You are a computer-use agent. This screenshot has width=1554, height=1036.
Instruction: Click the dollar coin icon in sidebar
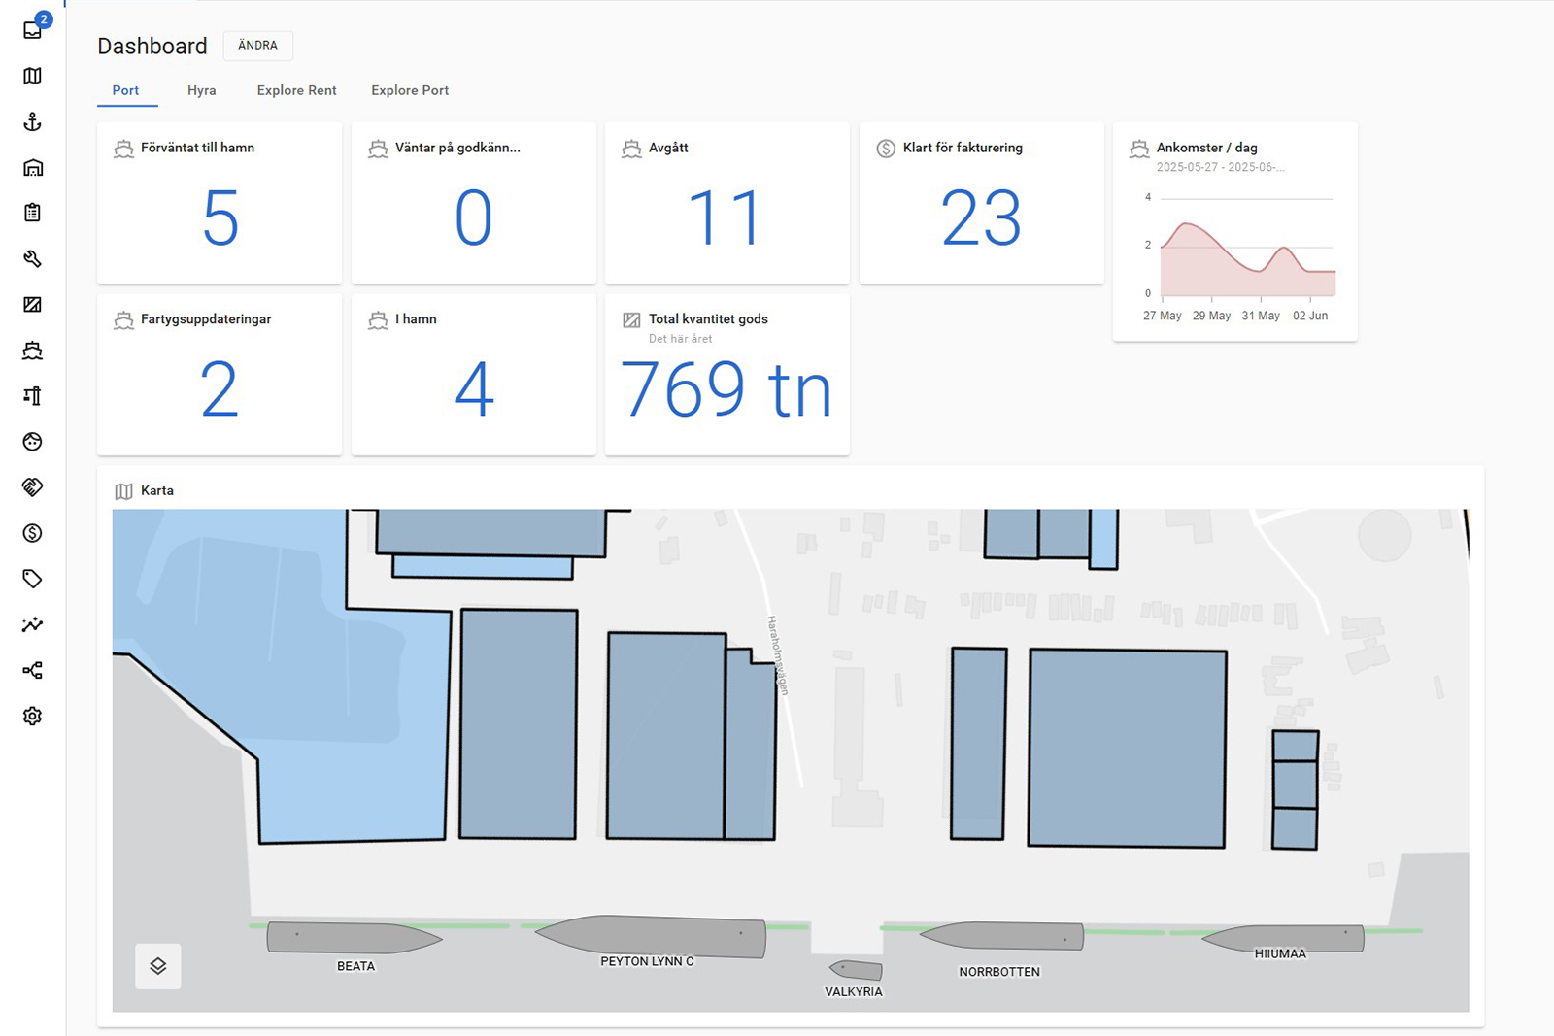[x=33, y=533]
